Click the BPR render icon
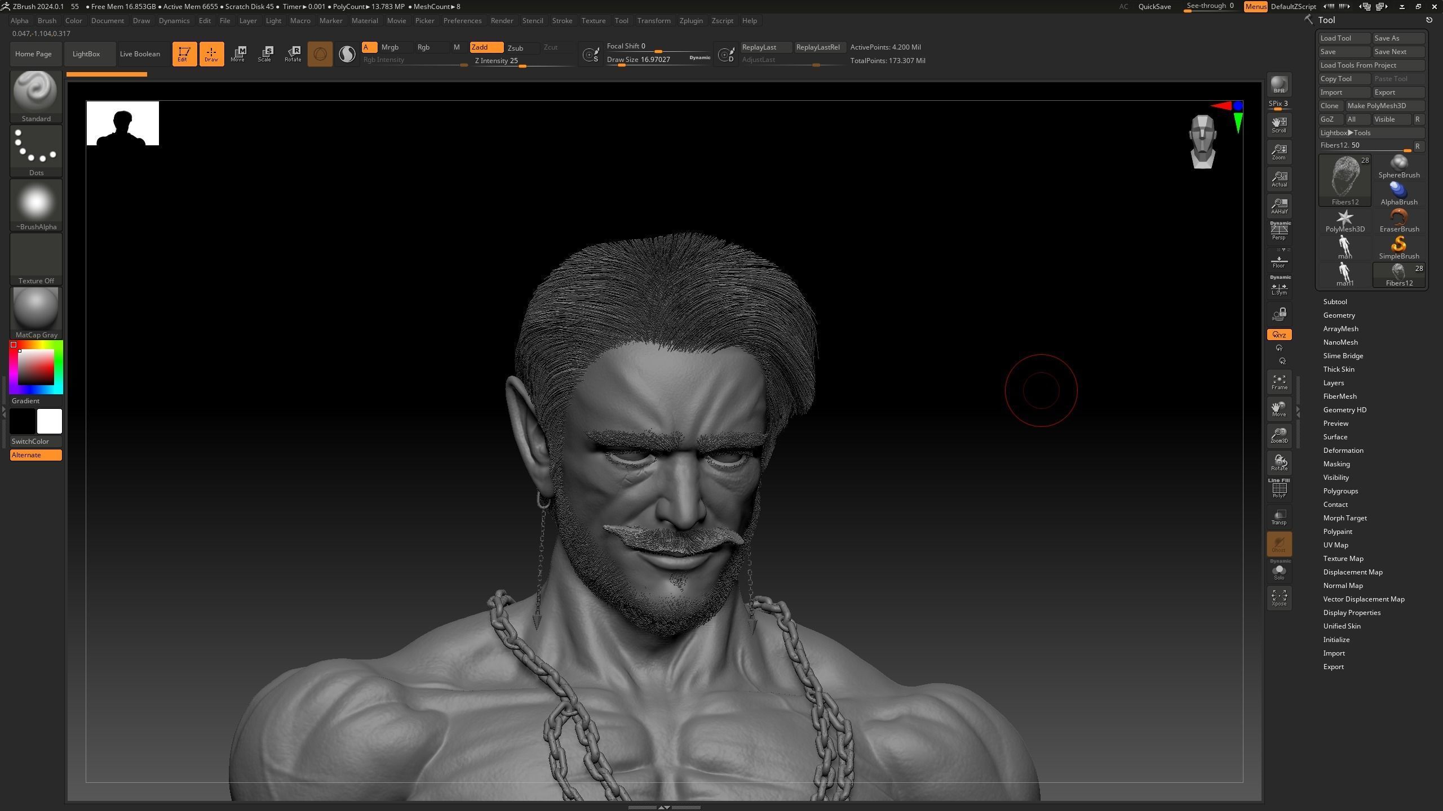The width and height of the screenshot is (1443, 811). (1279, 84)
